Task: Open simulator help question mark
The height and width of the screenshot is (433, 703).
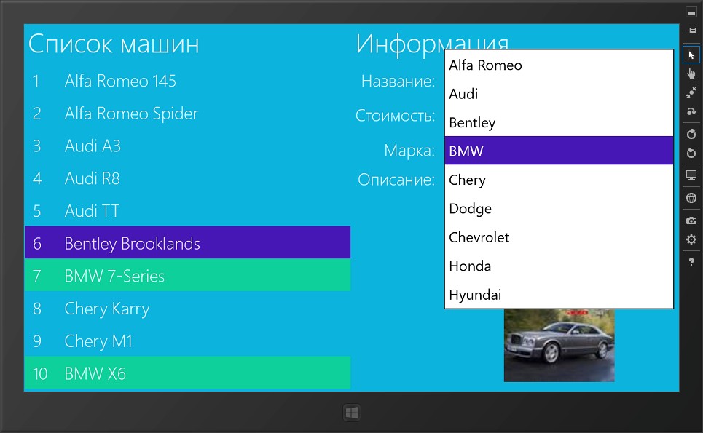Action: point(691,262)
